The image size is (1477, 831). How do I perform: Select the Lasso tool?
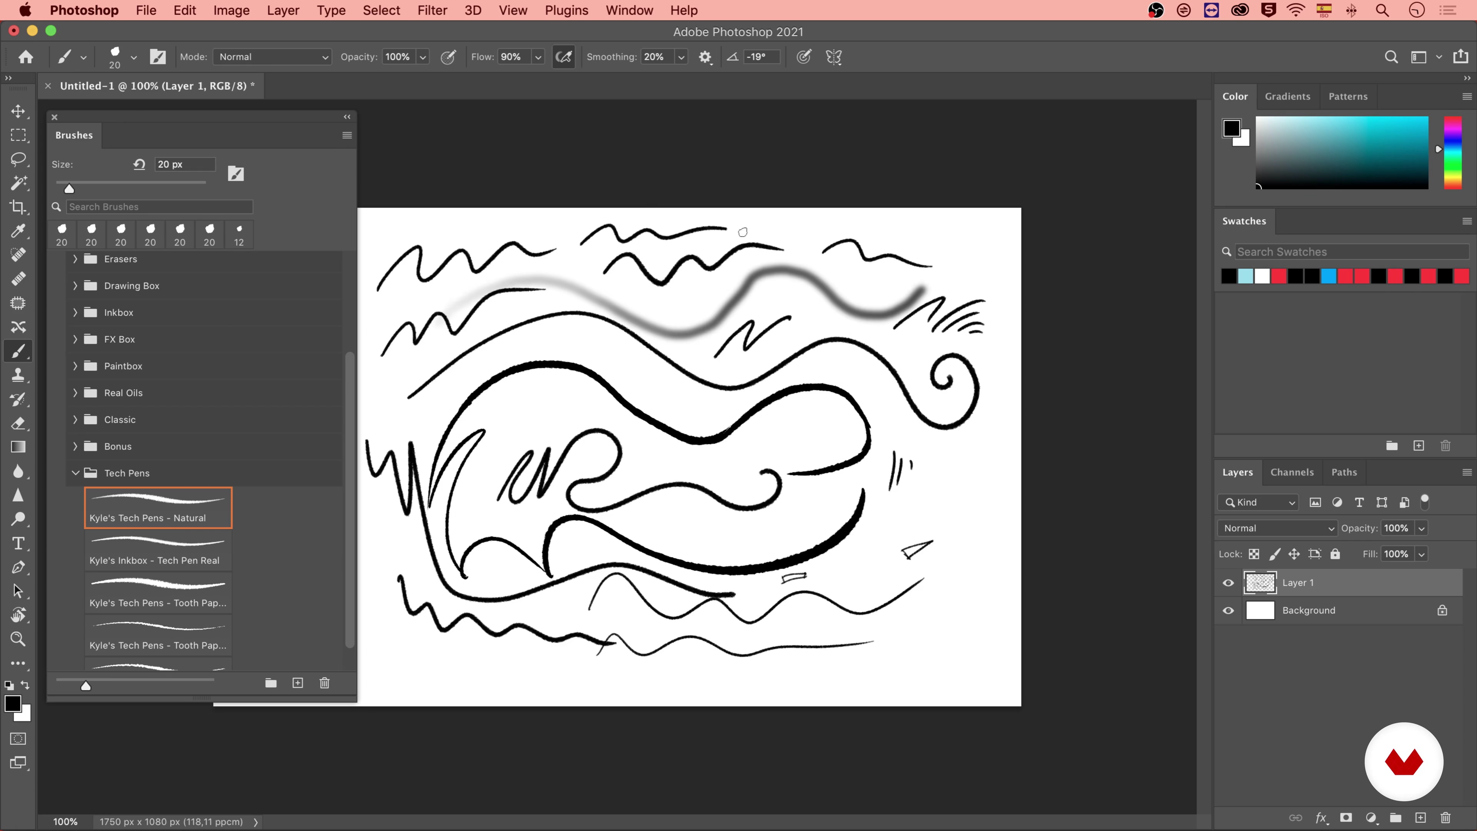[18, 159]
